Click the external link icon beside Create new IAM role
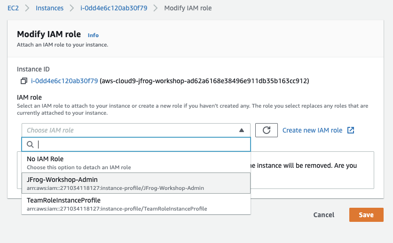 coord(350,130)
